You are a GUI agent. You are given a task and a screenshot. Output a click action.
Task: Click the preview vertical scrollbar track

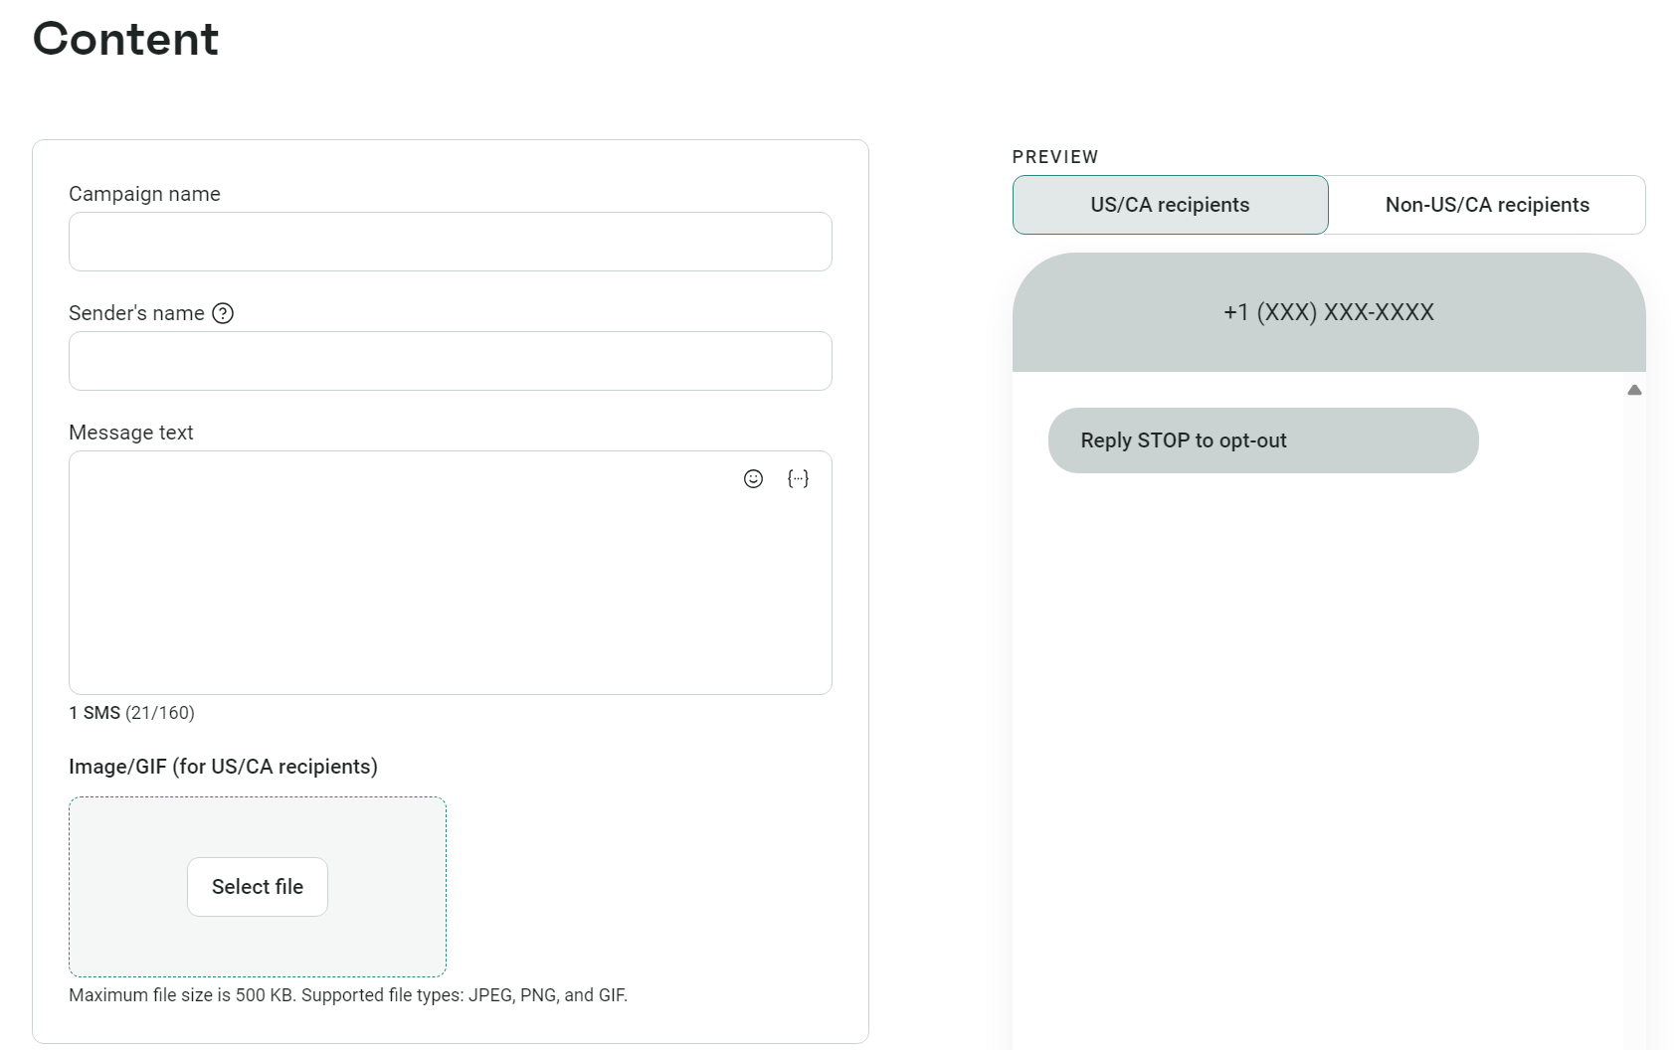(1633, 696)
